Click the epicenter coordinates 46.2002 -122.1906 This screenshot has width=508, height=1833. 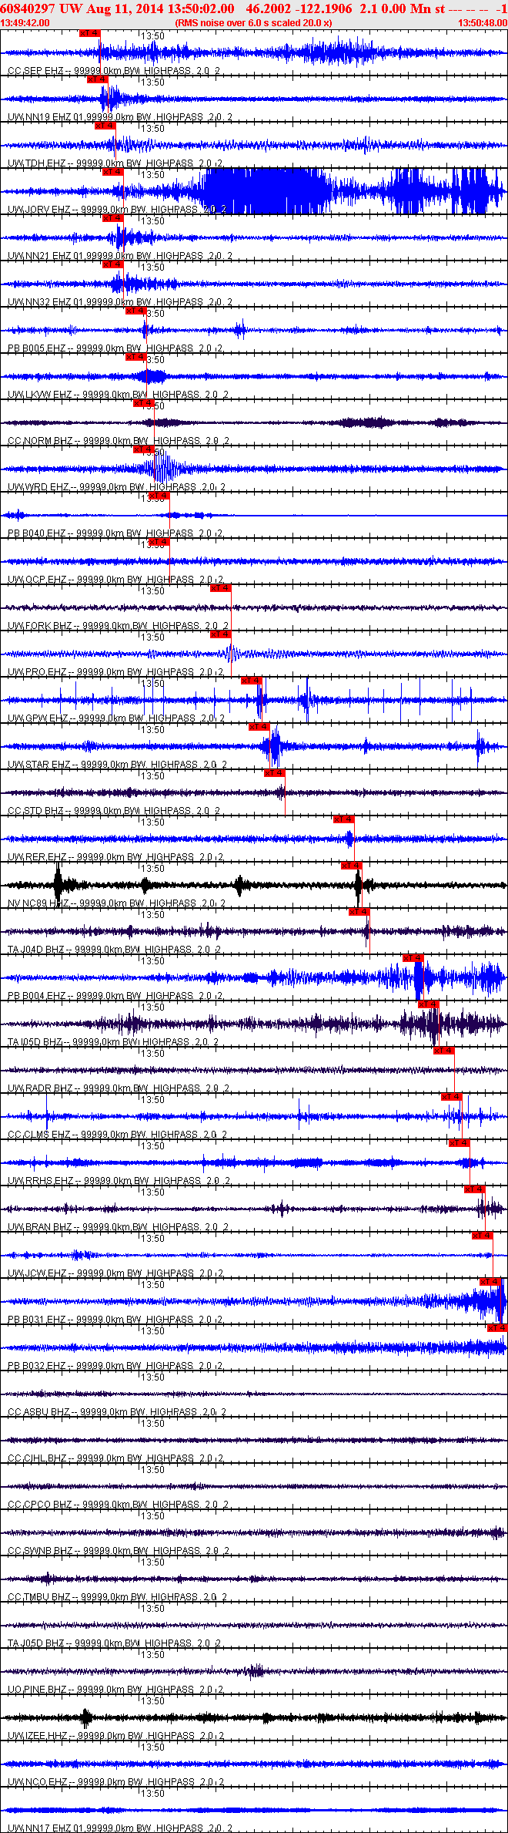299,8
